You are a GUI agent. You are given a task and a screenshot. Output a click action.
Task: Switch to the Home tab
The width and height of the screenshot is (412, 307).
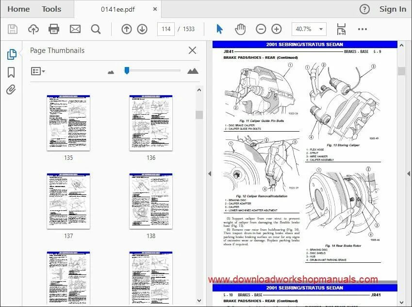(18, 9)
